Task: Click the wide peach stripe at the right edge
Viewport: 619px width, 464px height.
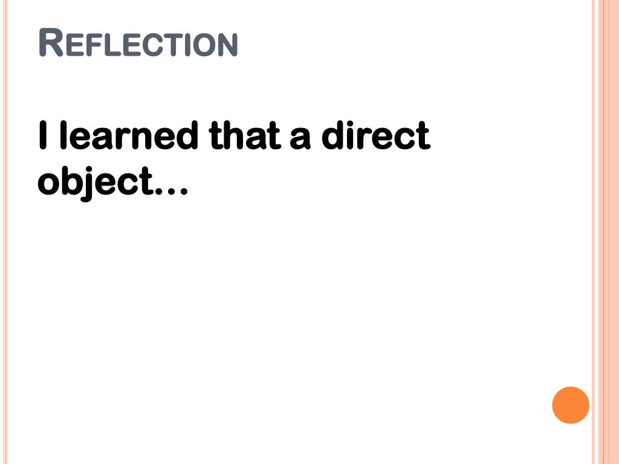Action: (609, 232)
